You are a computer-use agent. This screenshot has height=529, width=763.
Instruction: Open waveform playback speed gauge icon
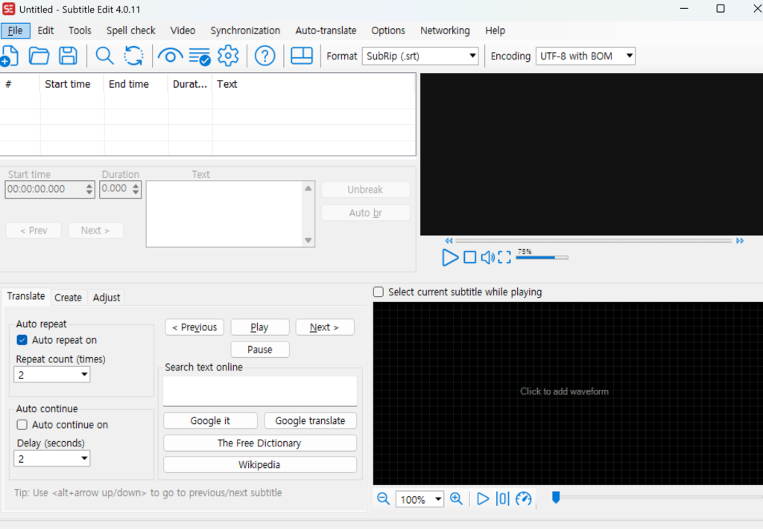[x=524, y=499]
